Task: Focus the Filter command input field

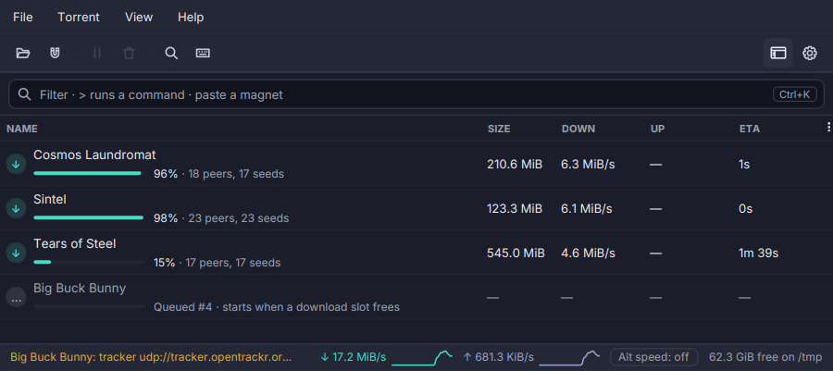Action: point(416,94)
